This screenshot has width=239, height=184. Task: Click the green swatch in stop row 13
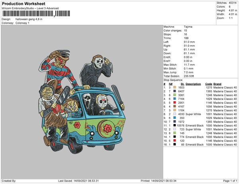point(174,133)
